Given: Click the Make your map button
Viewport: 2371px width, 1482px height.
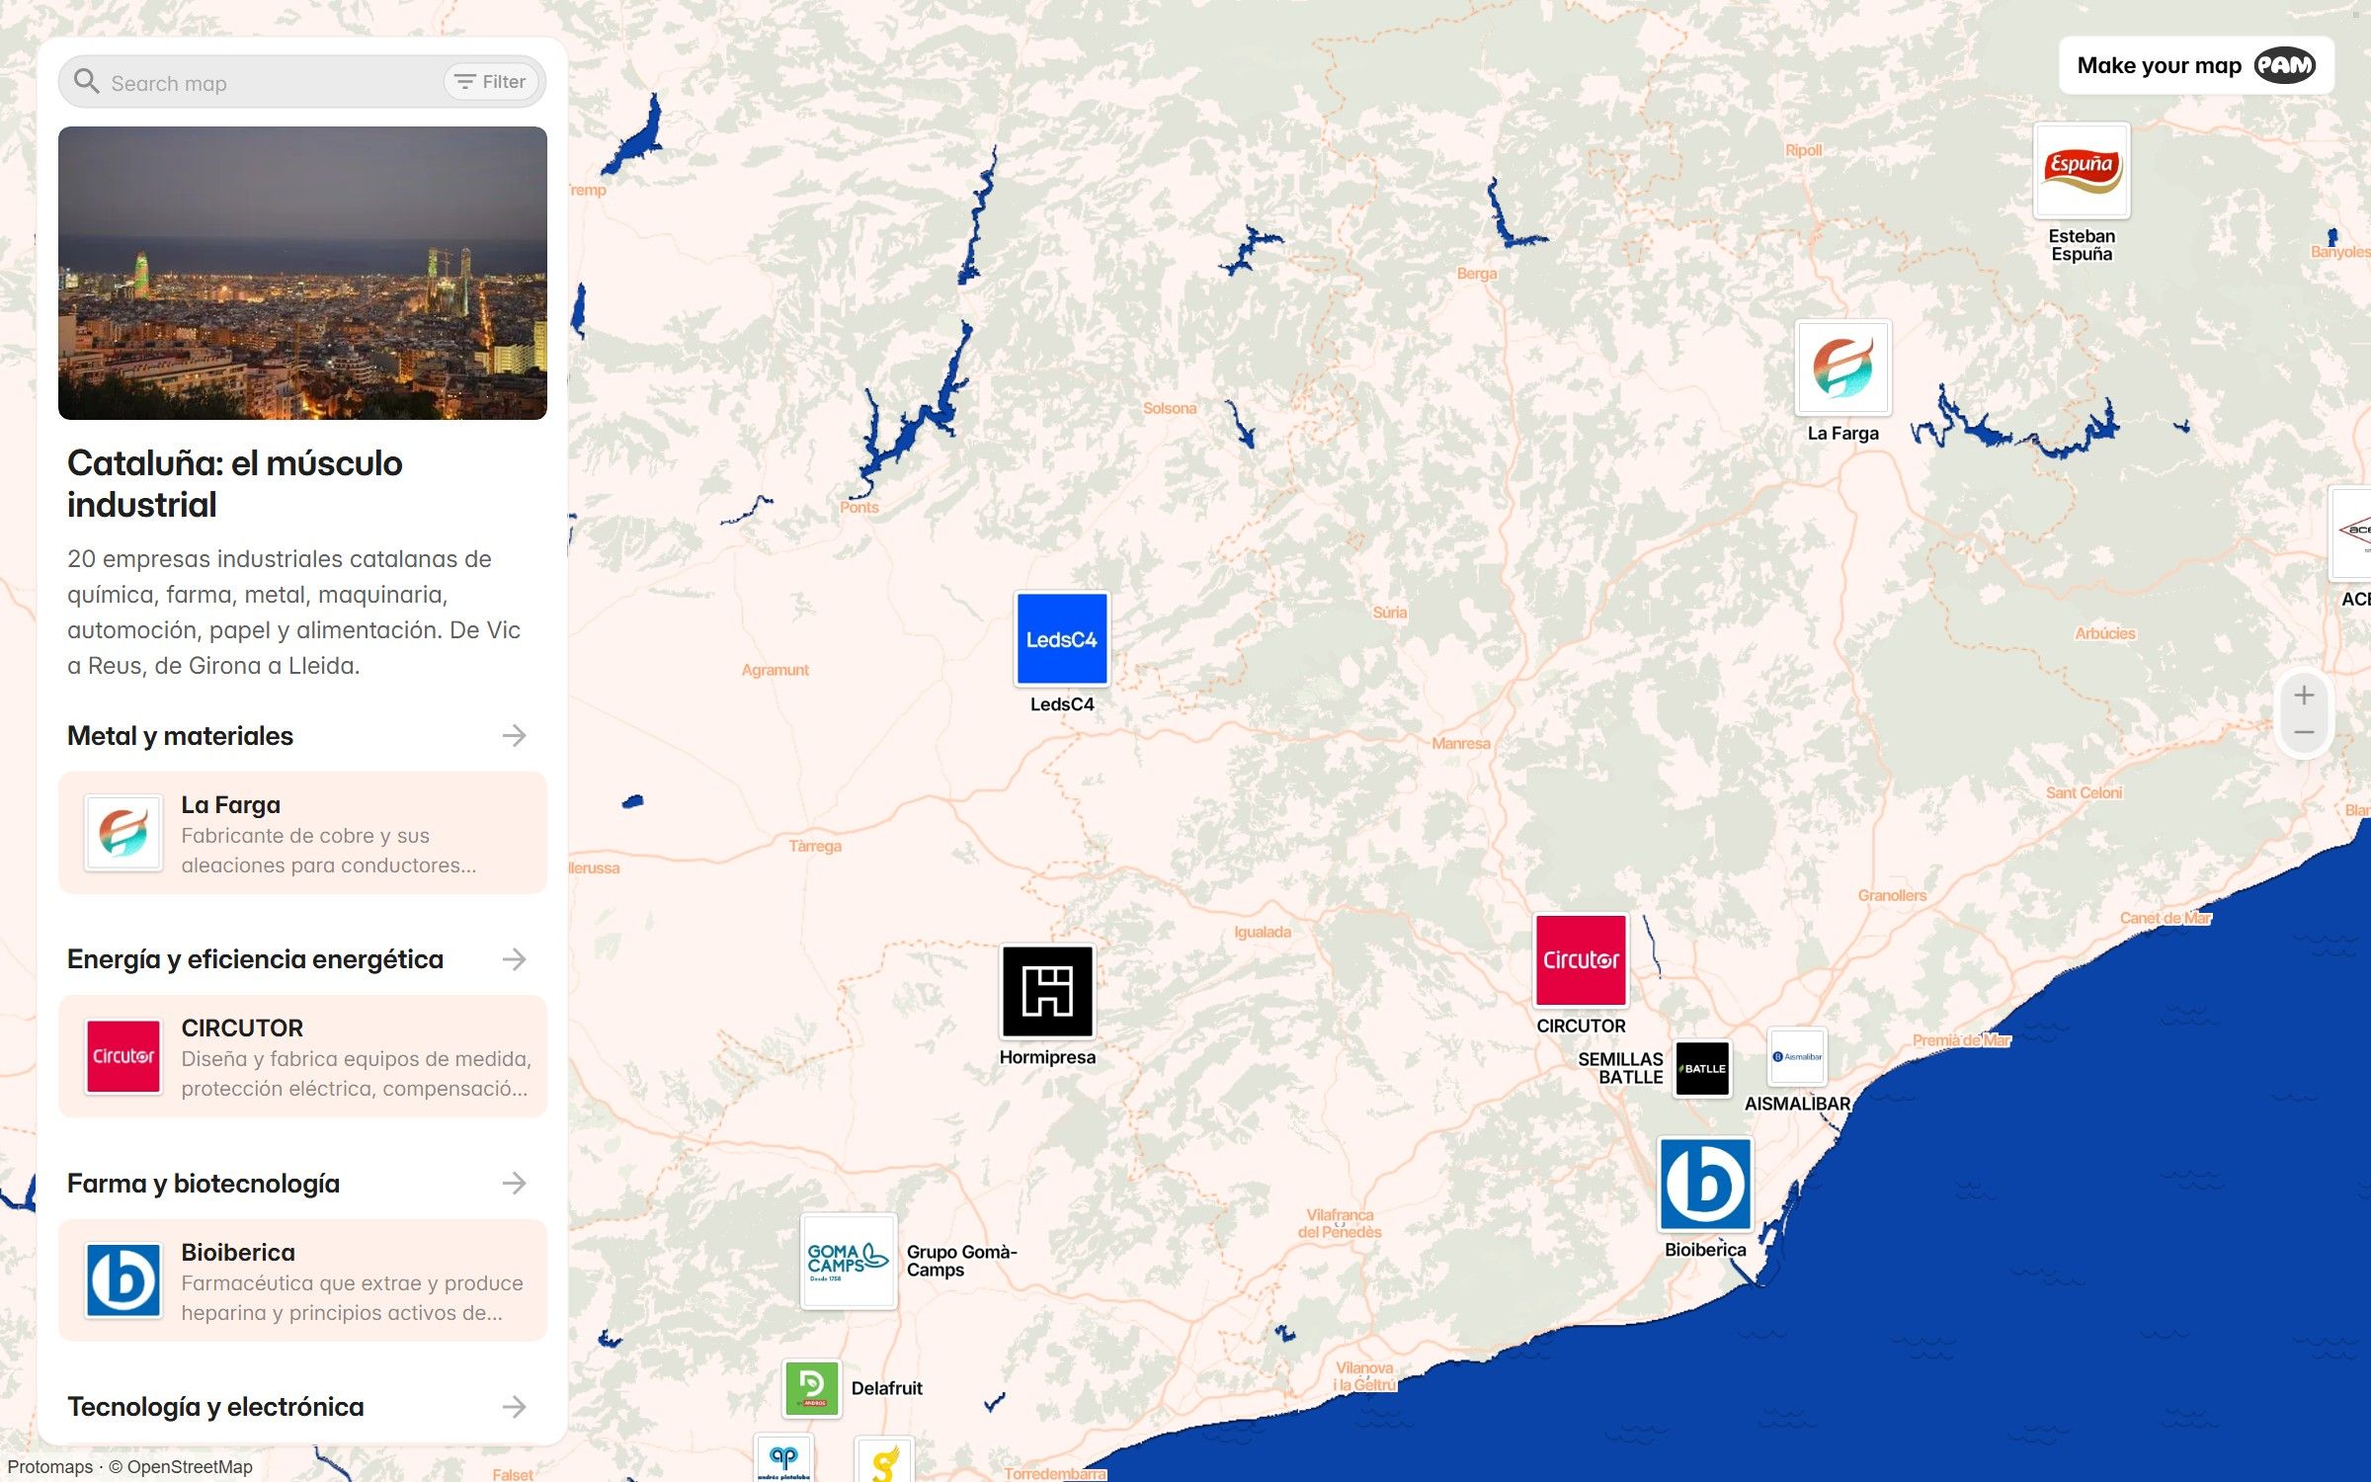Looking at the screenshot, I should 2196,65.
